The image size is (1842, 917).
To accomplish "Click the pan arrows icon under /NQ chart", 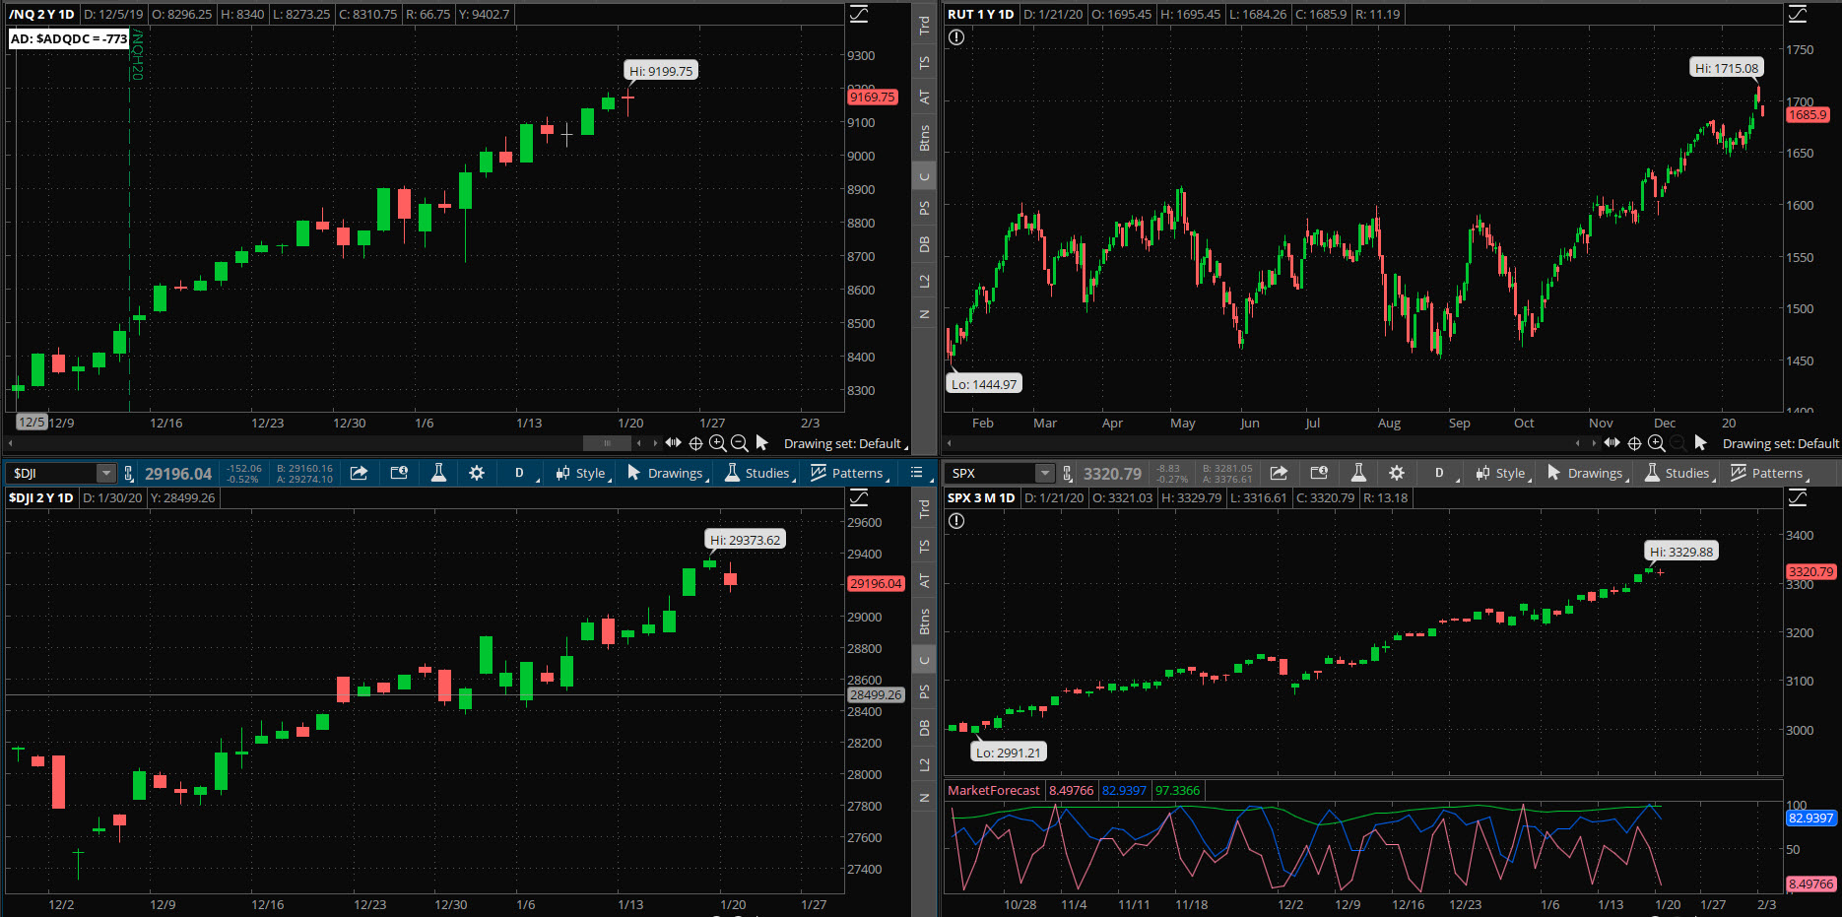I will 674,443.
